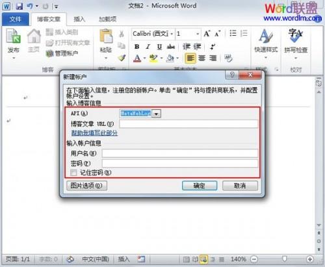Toggle Underline formatting
The height and width of the screenshot is (267, 325).
point(159,47)
